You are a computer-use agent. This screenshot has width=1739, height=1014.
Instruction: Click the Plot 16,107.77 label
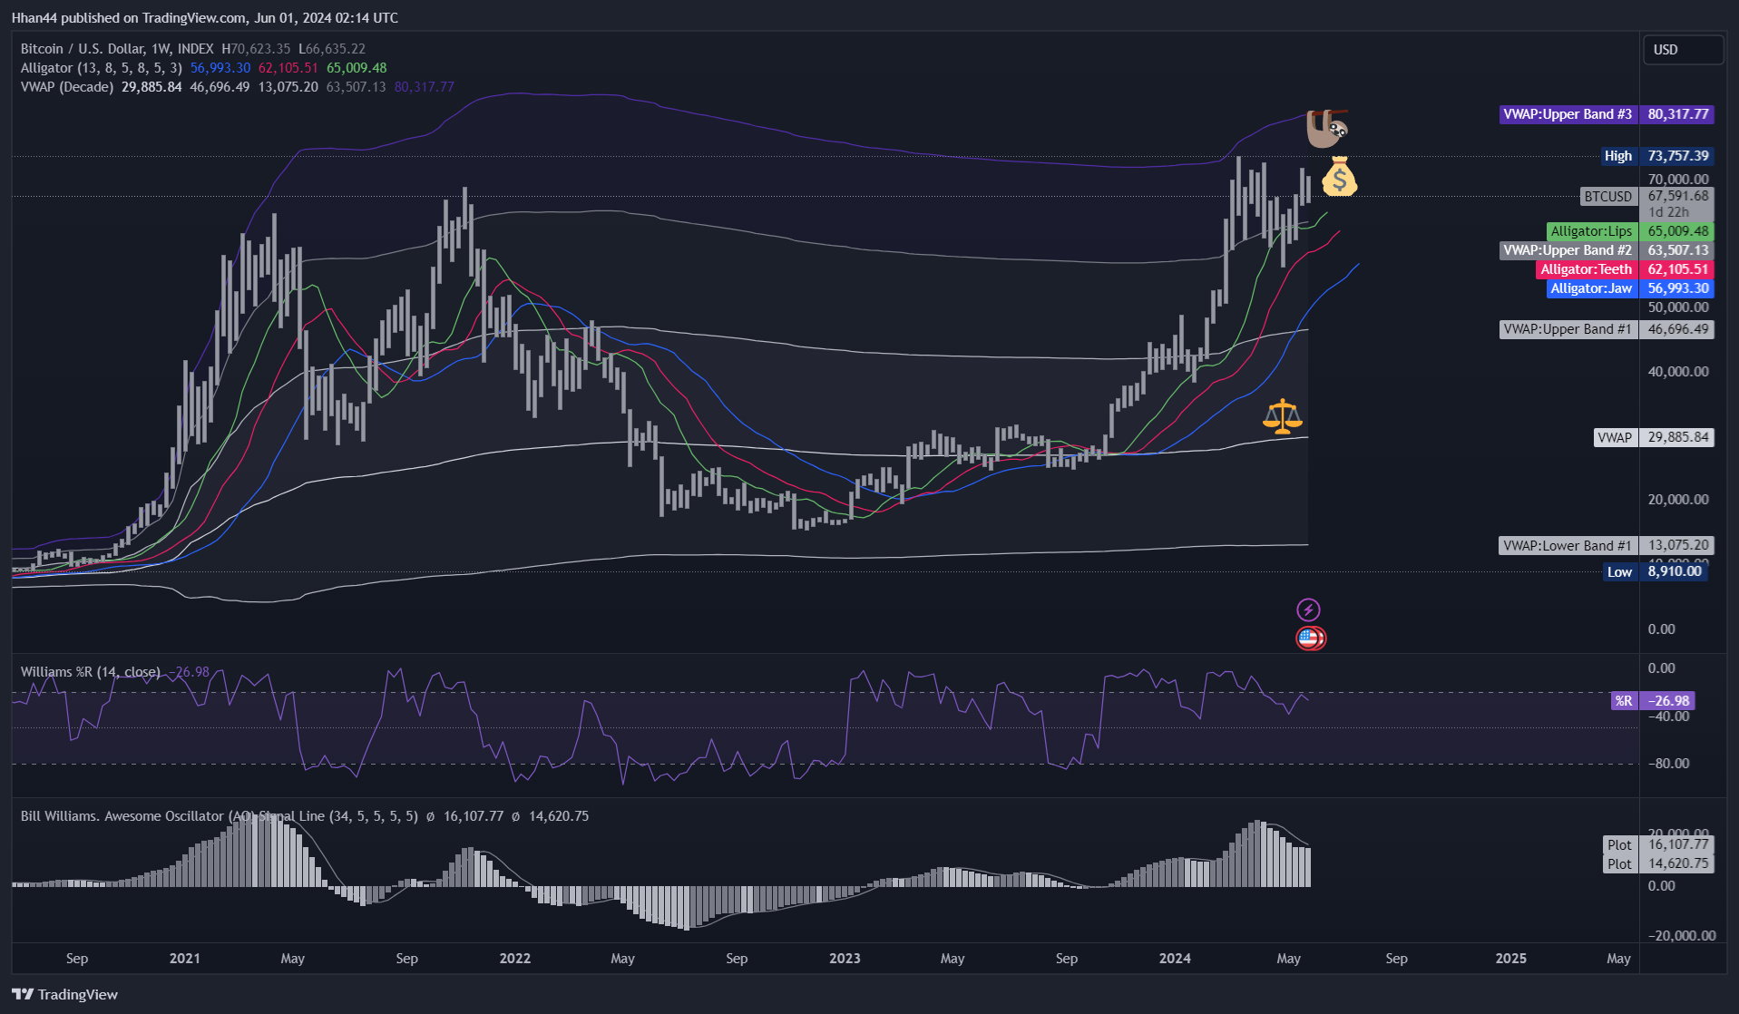1658,844
